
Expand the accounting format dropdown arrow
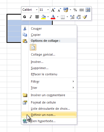(70, 10)
